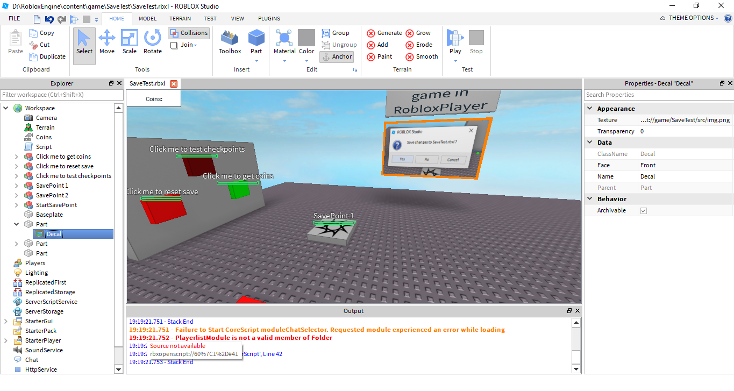Screen dimensions: 734x391
Task: Switch to the TERRAIN ribbon tab
Action: click(x=180, y=18)
